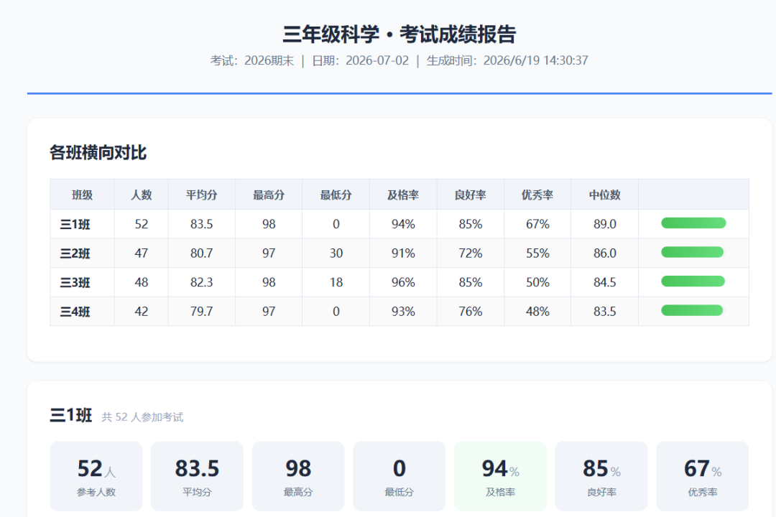This screenshot has width=776, height=517.
Task: Click lowest score 18 in 三3班 row
Action: [x=336, y=282]
